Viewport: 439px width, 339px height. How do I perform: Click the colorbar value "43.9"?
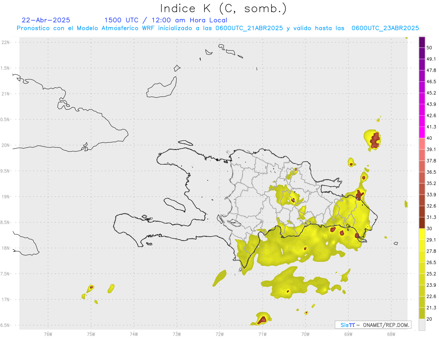click(x=431, y=104)
